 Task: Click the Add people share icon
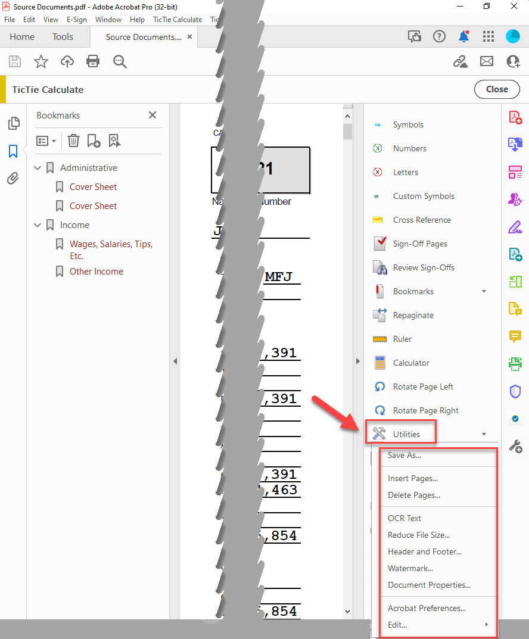pyautogui.click(x=513, y=61)
